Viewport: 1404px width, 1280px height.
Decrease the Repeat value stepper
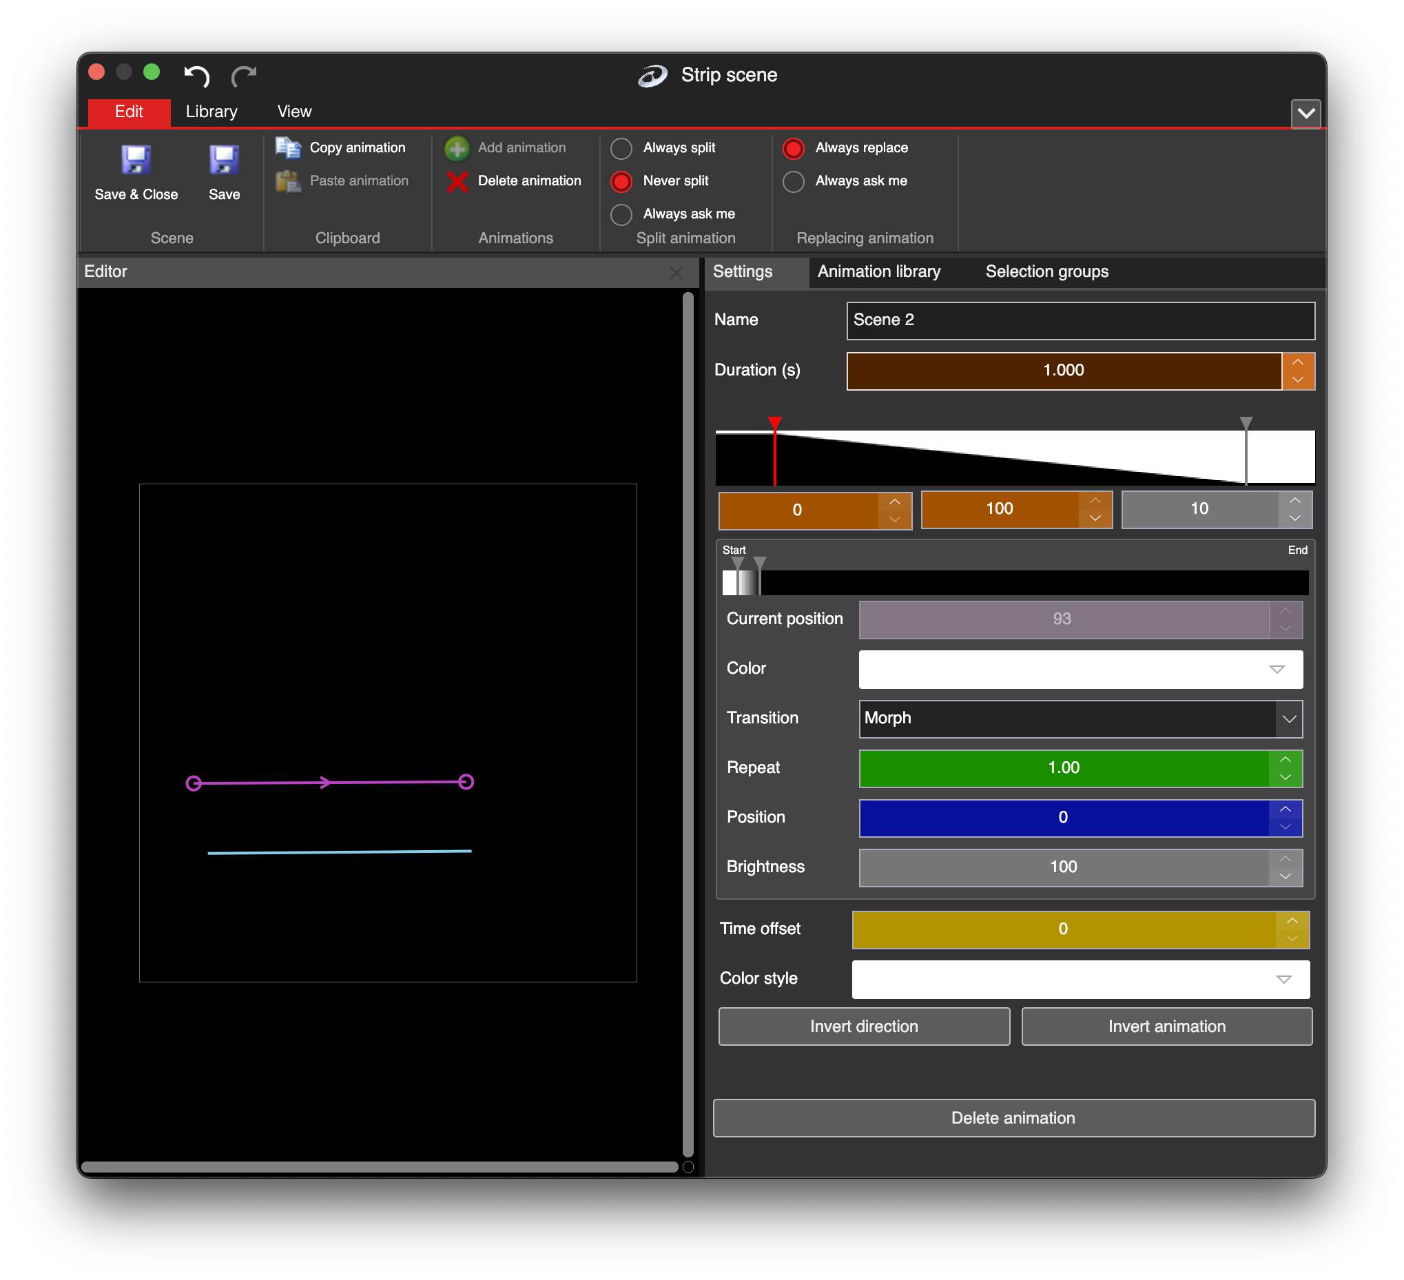pos(1285,777)
